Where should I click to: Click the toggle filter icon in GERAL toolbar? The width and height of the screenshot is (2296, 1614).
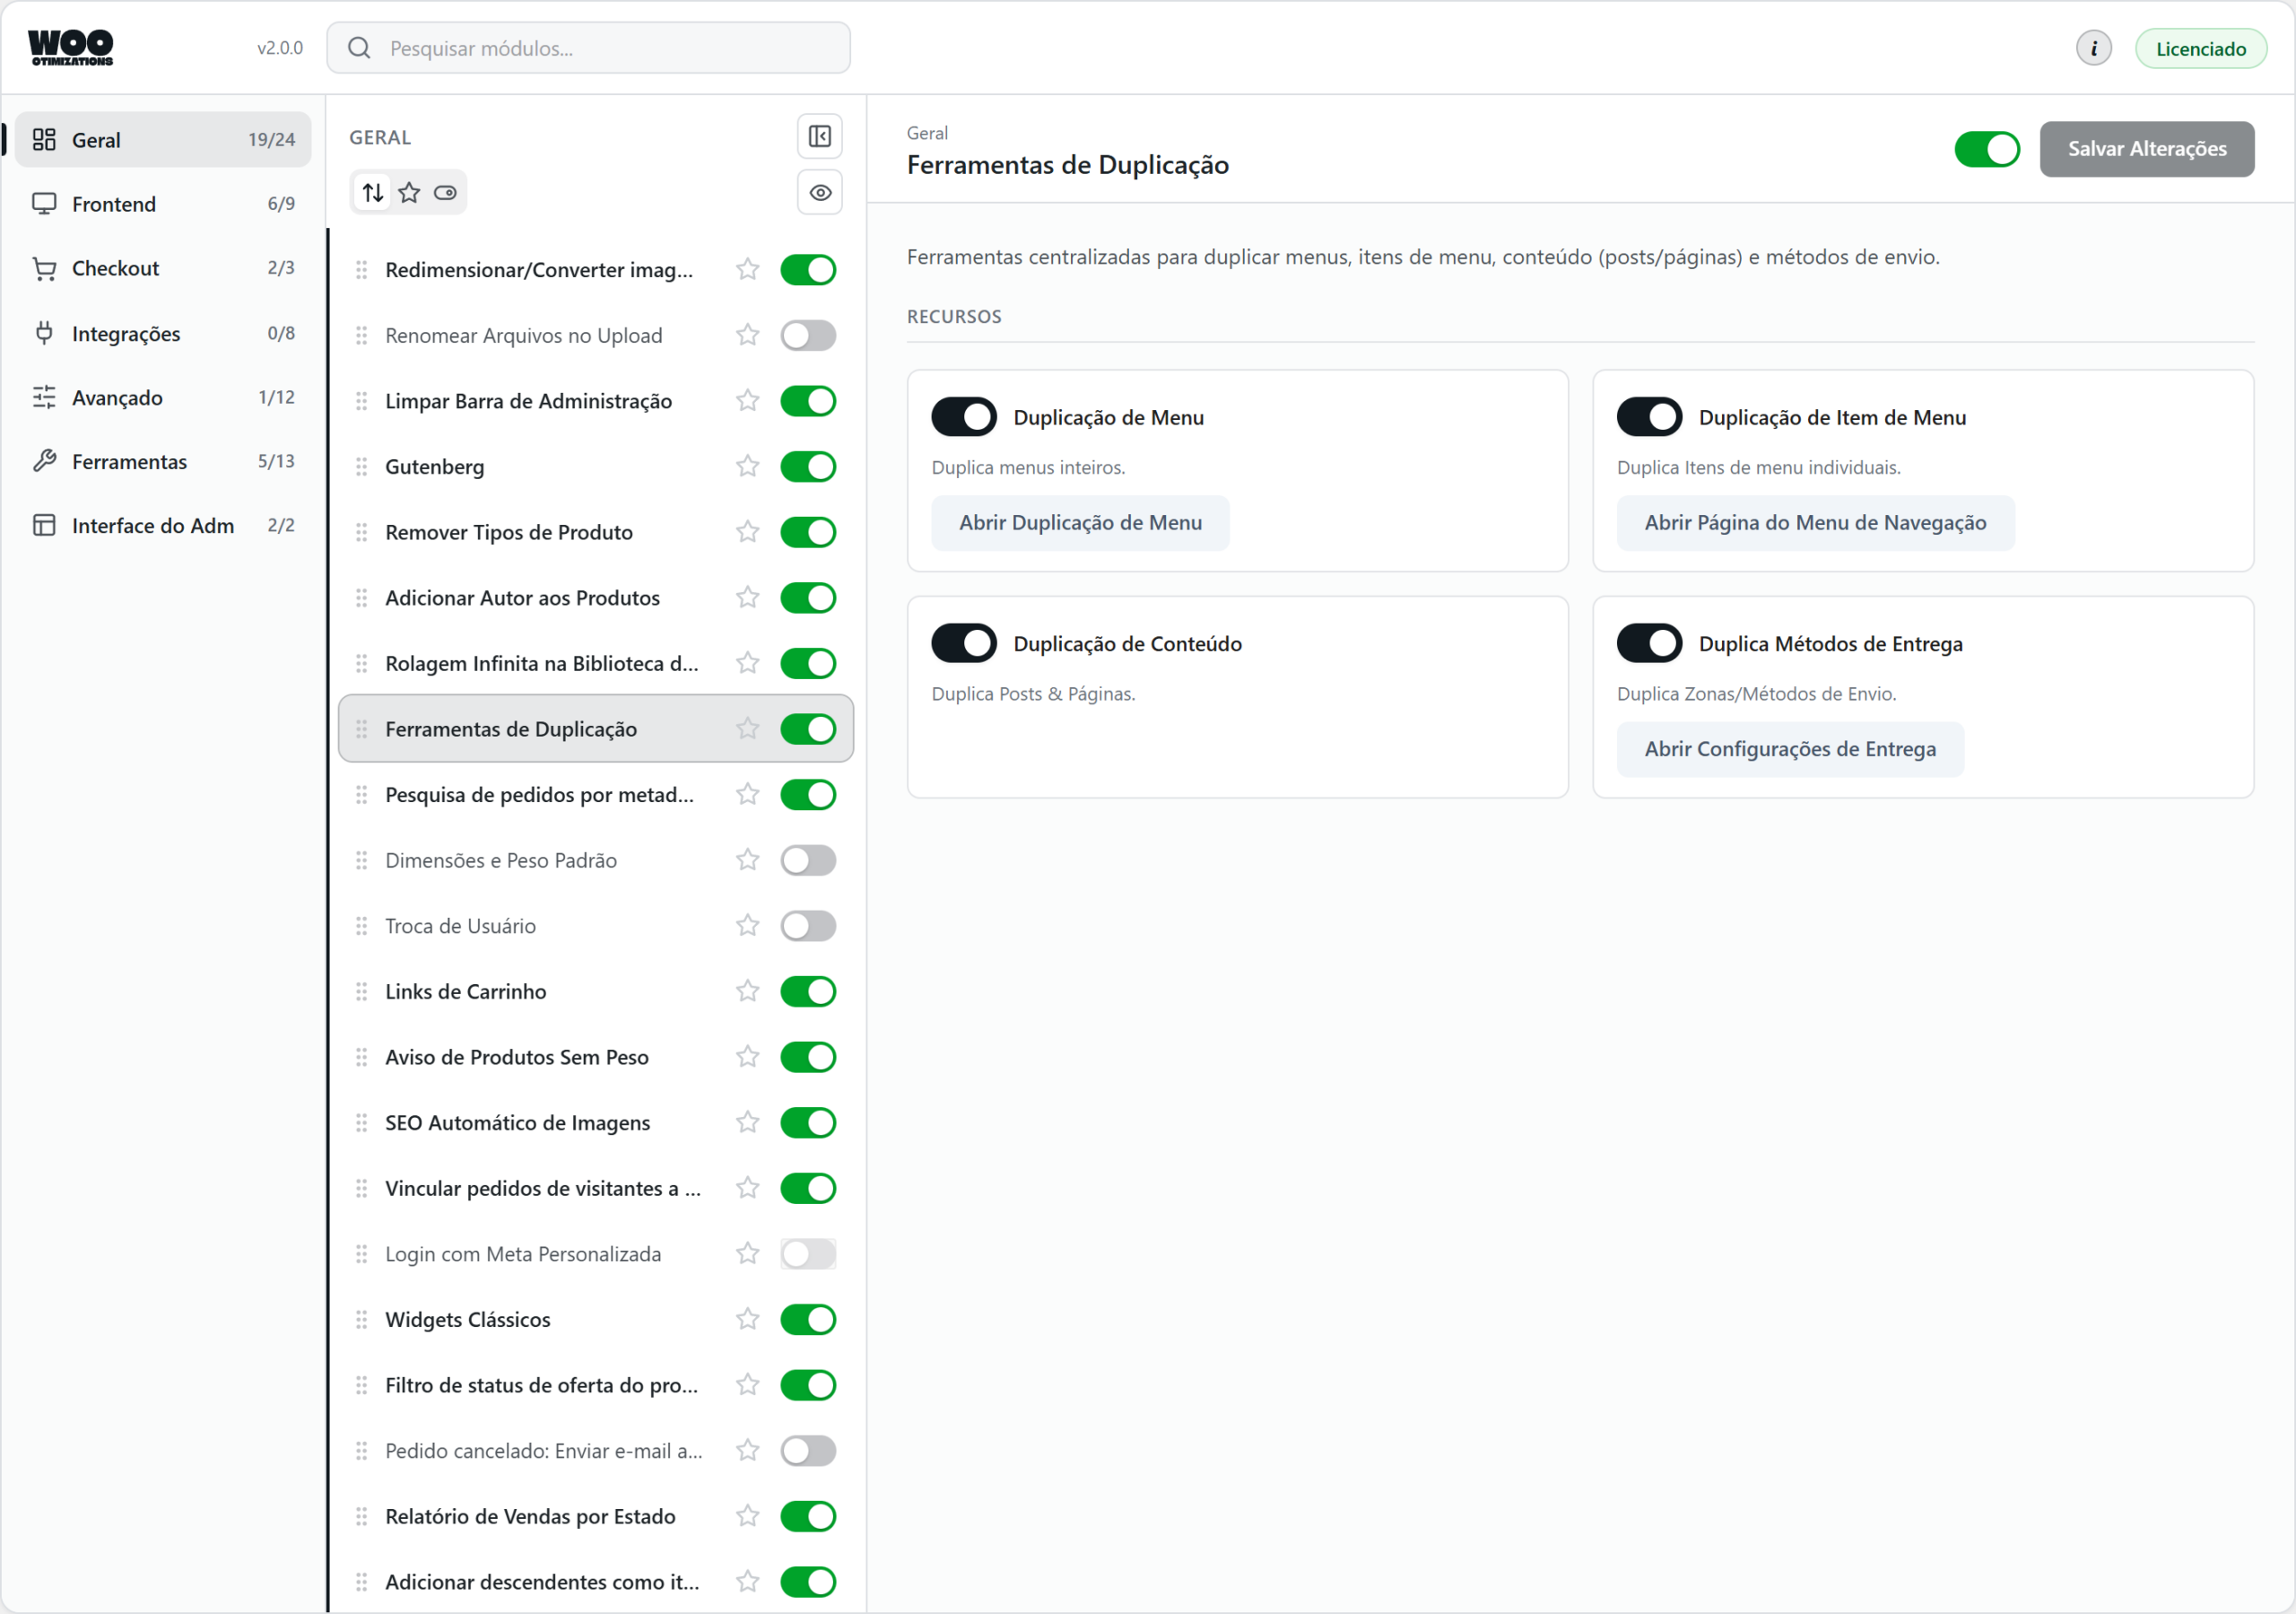click(x=445, y=192)
